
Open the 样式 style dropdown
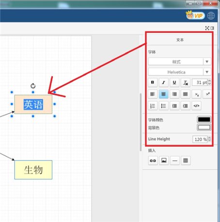[179, 62]
